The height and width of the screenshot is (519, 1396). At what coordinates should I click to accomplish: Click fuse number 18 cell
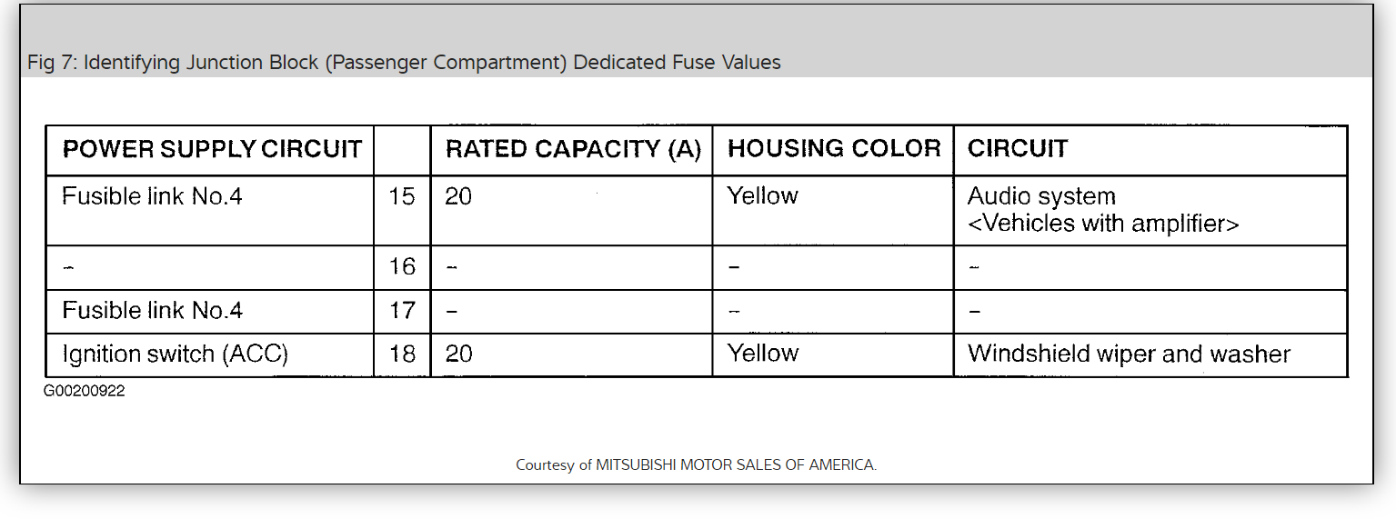402,354
